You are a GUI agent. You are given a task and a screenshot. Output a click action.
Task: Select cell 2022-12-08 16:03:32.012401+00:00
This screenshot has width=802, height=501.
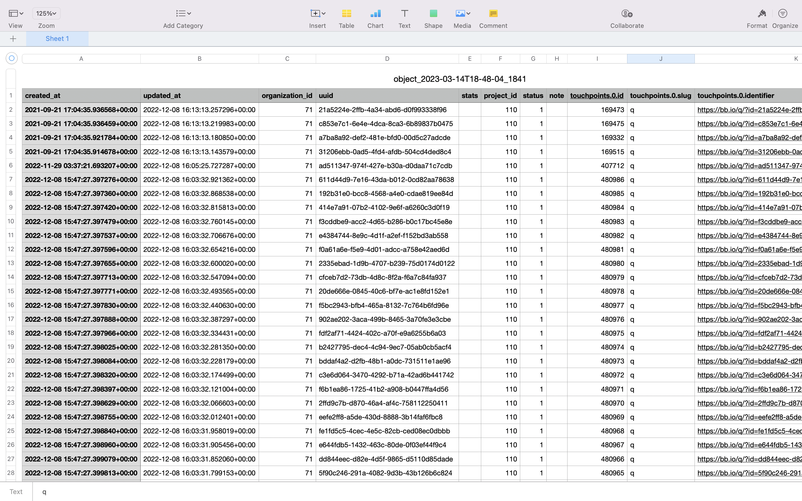(x=199, y=417)
